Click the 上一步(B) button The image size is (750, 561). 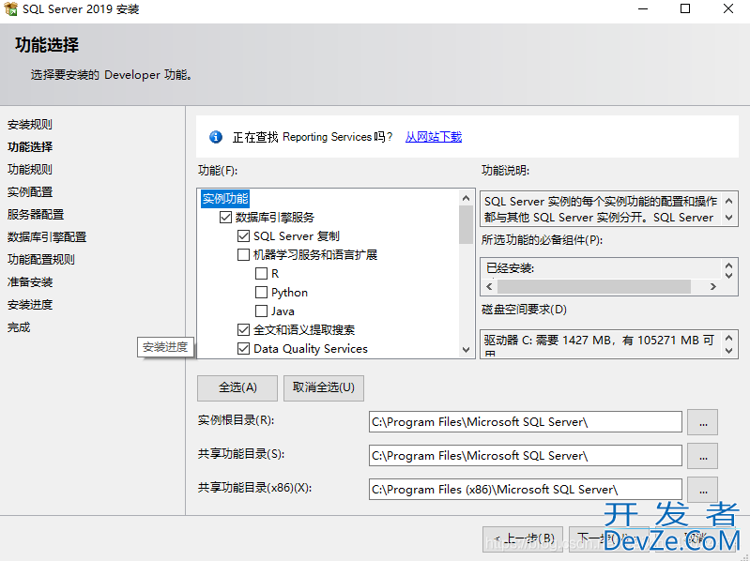[x=523, y=539]
